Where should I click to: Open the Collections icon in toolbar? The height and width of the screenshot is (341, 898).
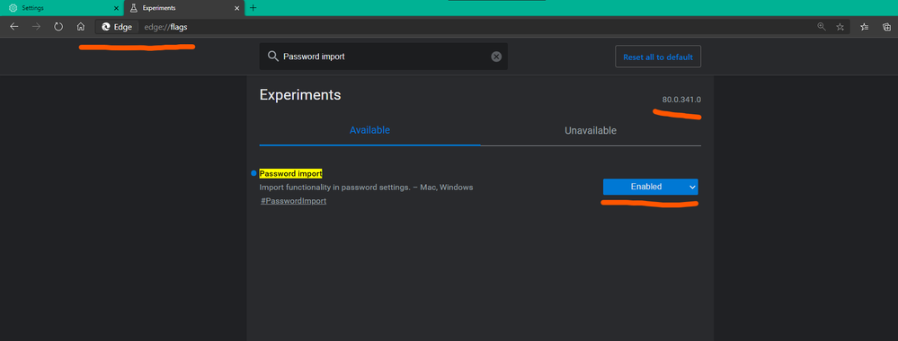(886, 26)
